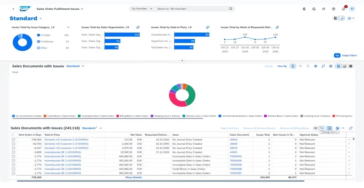Select chart only view
The width and height of the screenshot is (364, 188).
tap(345, 66)
